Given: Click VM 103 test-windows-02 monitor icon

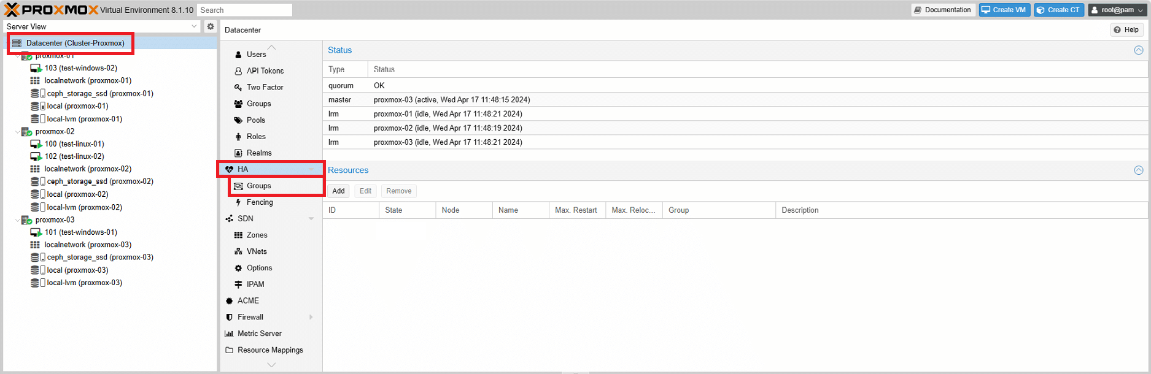Looking at the screenshot, I should click(x=36, y=68).
